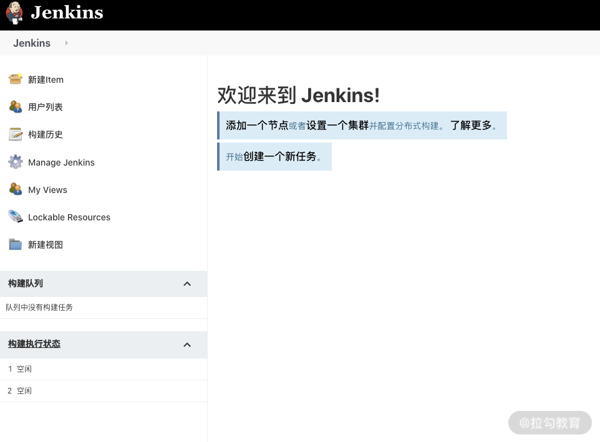600x442 pixels.
Task: Click the Jenkins breadcrumb text
Action: tap(32, 43)
